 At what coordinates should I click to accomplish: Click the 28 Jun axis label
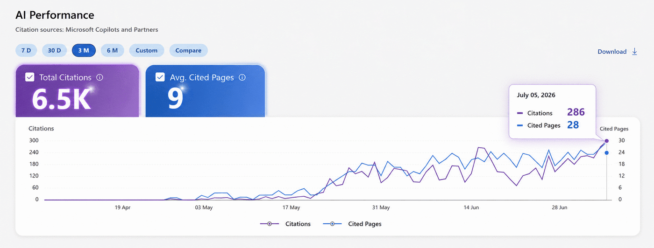coord(560,207)
